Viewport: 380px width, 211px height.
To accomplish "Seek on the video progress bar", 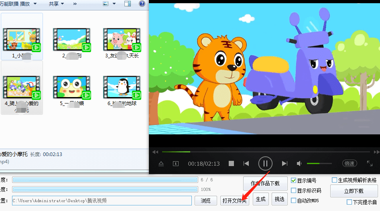I will coord(266,152).
